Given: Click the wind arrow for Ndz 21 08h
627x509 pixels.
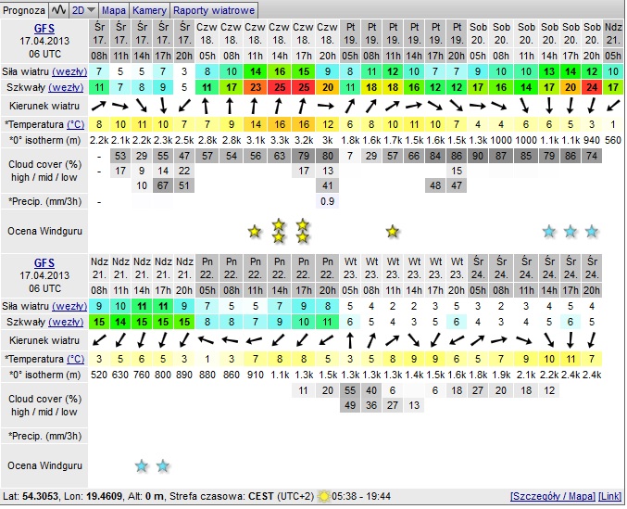Looking at the screenshot, I should pyautogui.click(x=99, y=340).
